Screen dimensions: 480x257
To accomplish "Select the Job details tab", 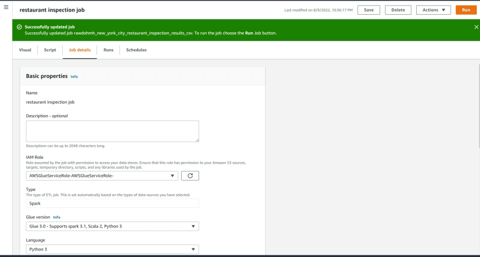I will (x=80, y=50).
